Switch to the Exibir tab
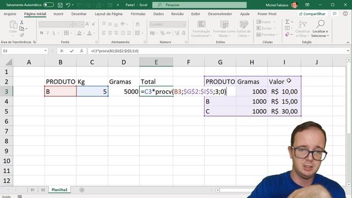Image resolution: width=352 pixels, height=198 pixels. point(196,14)
